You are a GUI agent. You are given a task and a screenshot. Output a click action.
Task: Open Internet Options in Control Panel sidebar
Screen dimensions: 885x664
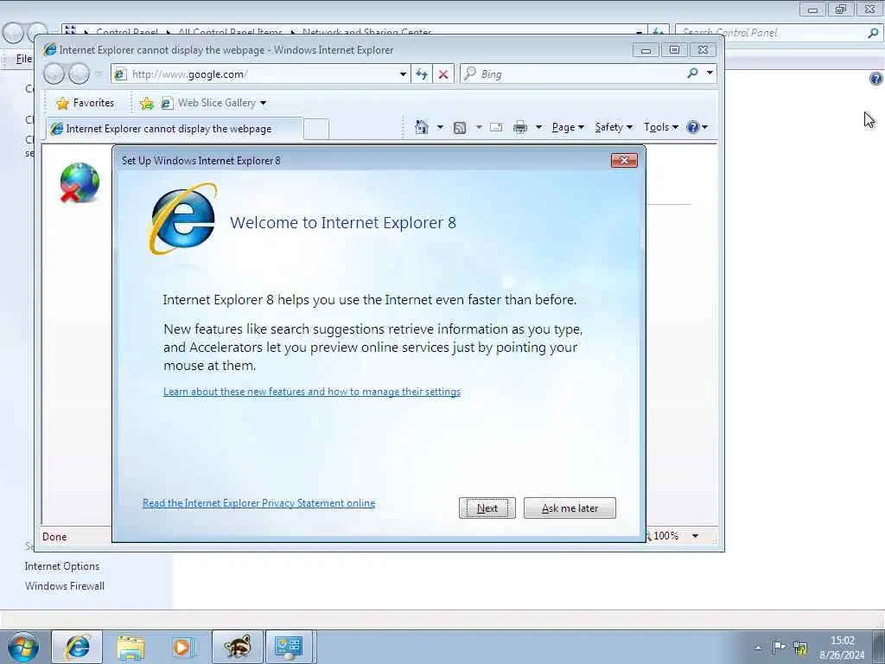coord(62,566)
